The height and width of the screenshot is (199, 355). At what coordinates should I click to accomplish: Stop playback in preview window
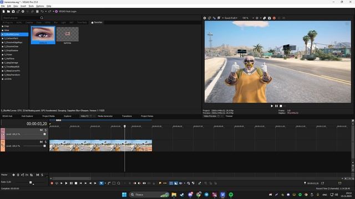tap(281, 106)
